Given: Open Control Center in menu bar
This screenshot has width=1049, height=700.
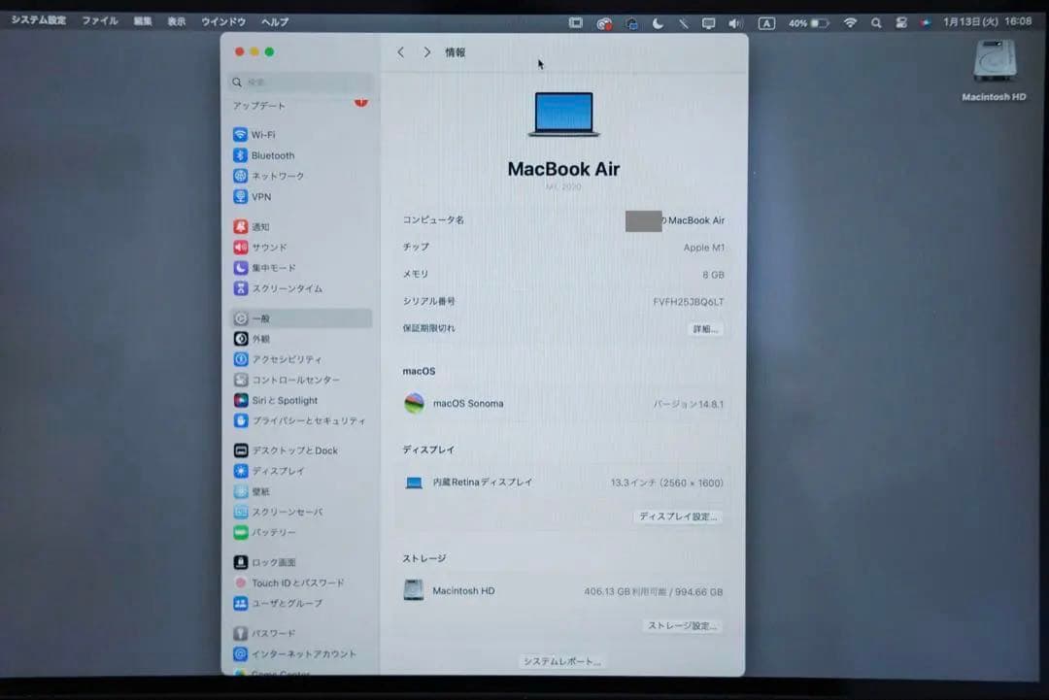Looking at the screenshot, I should (901, 22).
